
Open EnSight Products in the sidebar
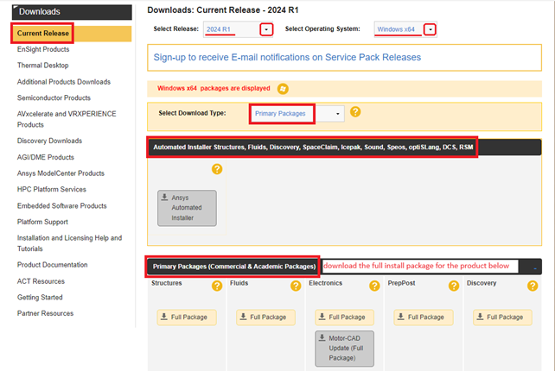[43, 49]
